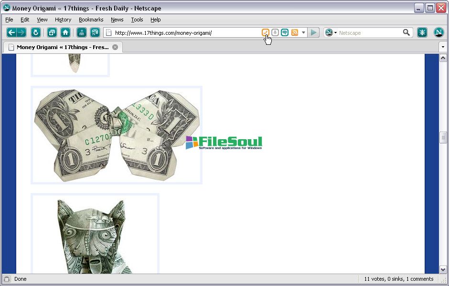Viewport: 449px width, 286px height.
Task: Open the News menu
Action: [x=117, y=20]
